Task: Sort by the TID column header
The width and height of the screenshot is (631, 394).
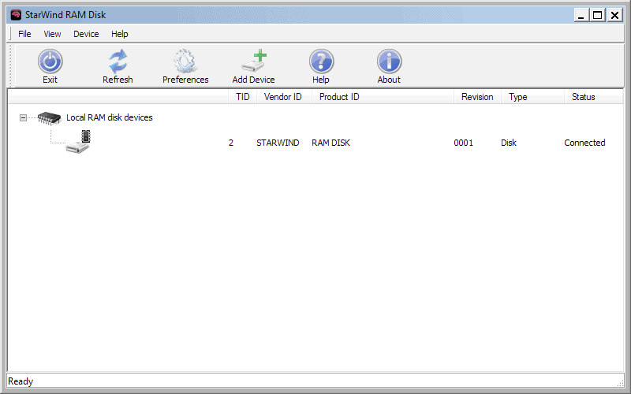Action: tap(243, 97)
